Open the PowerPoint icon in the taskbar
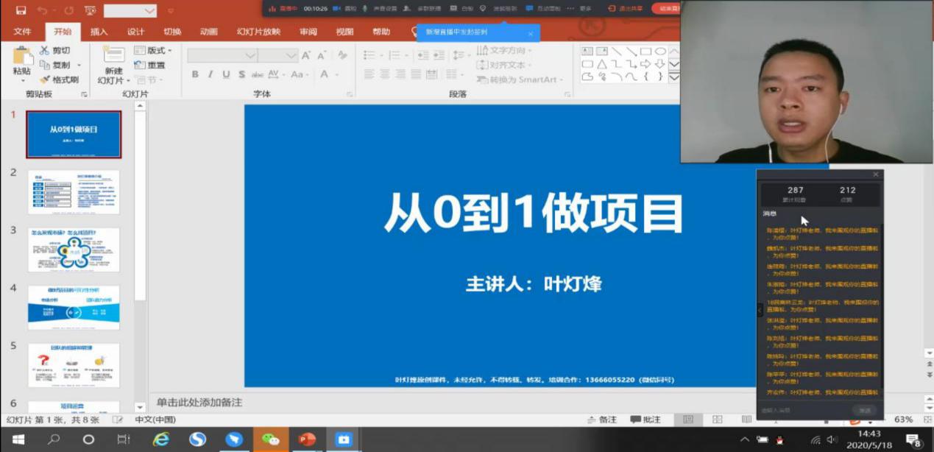 pyautogui.click(x=306, y=439)
